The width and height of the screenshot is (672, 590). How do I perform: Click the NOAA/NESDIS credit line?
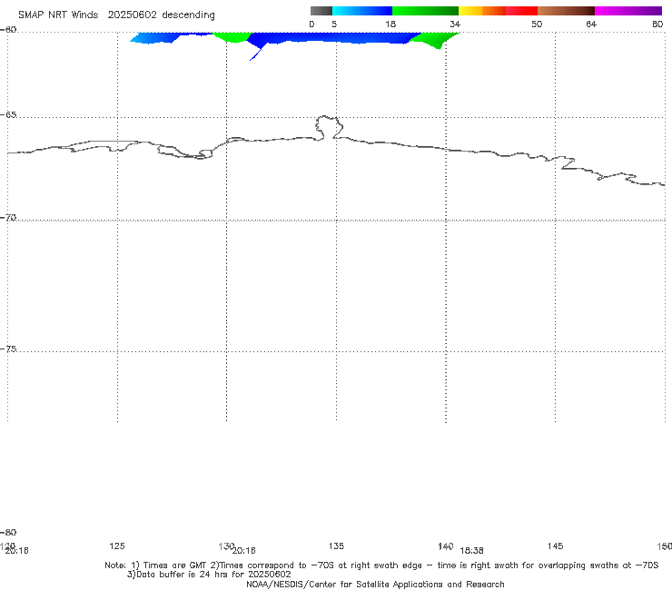tap(375, 585)
